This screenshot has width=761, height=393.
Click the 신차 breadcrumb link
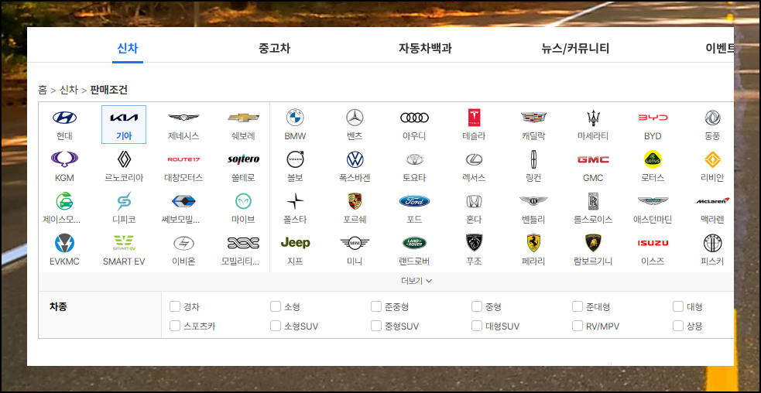tap(68, 90)
